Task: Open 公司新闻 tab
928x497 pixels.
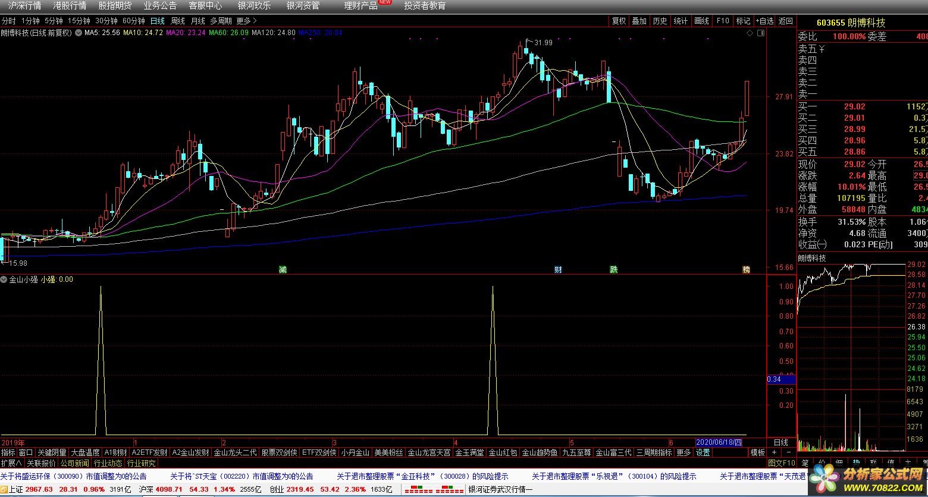Action: 74,463
